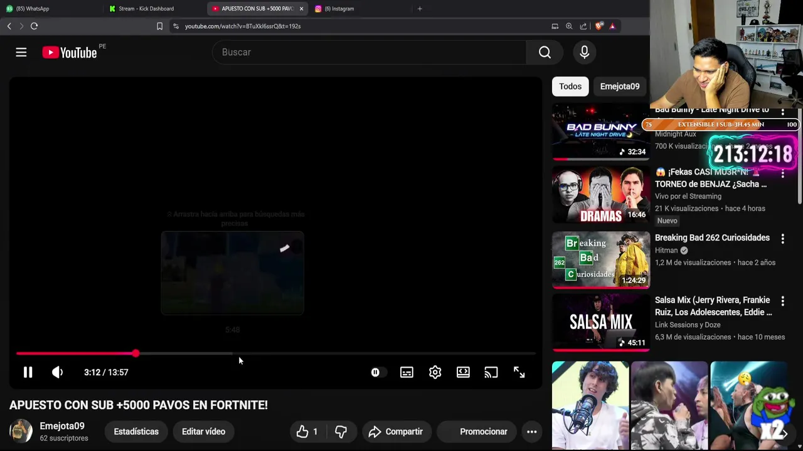Open the browser zoom magnifier icon
The image size is (803, 451).
(569, 26)
